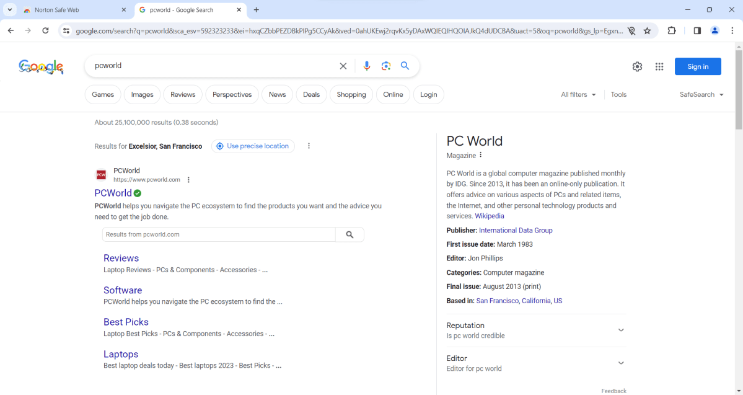Focus the Results from pcworld.com field
The height and width of the screenshot is (395, 743).
pos(219,234)
